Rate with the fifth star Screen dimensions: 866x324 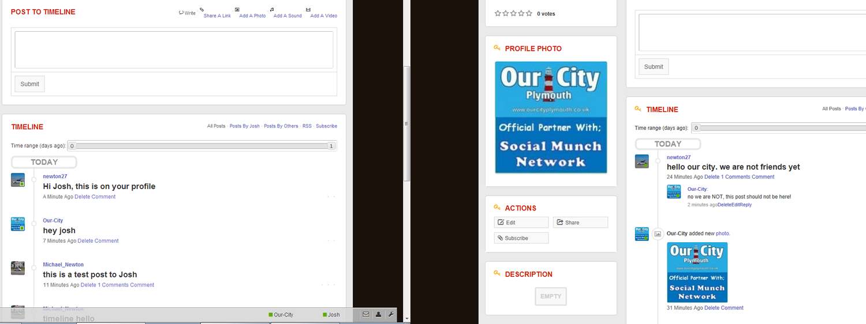click(529, 13)
